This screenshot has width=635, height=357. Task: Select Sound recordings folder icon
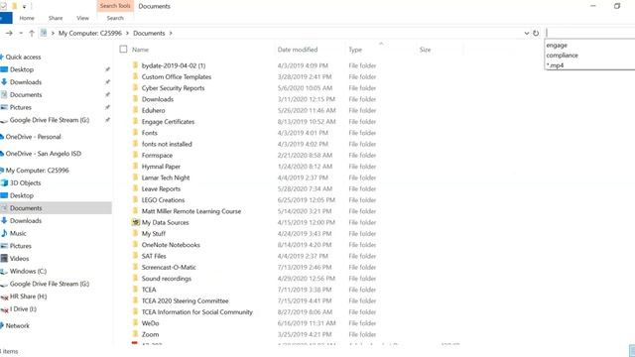tap(135, 278)
